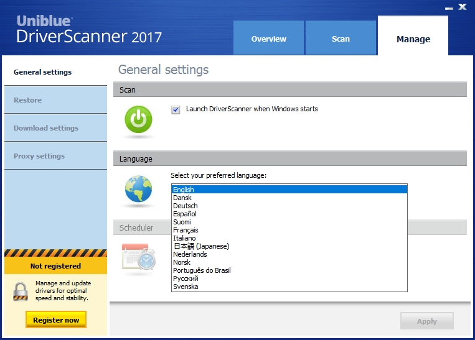This screenshot has height=340, width=475.
Task: Select the Manage tab
Action: 413,35
